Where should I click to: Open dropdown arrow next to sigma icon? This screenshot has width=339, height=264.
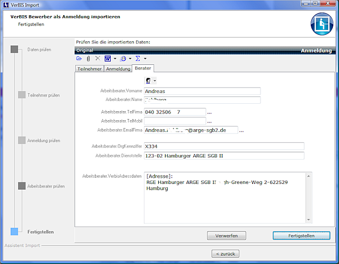145,58
